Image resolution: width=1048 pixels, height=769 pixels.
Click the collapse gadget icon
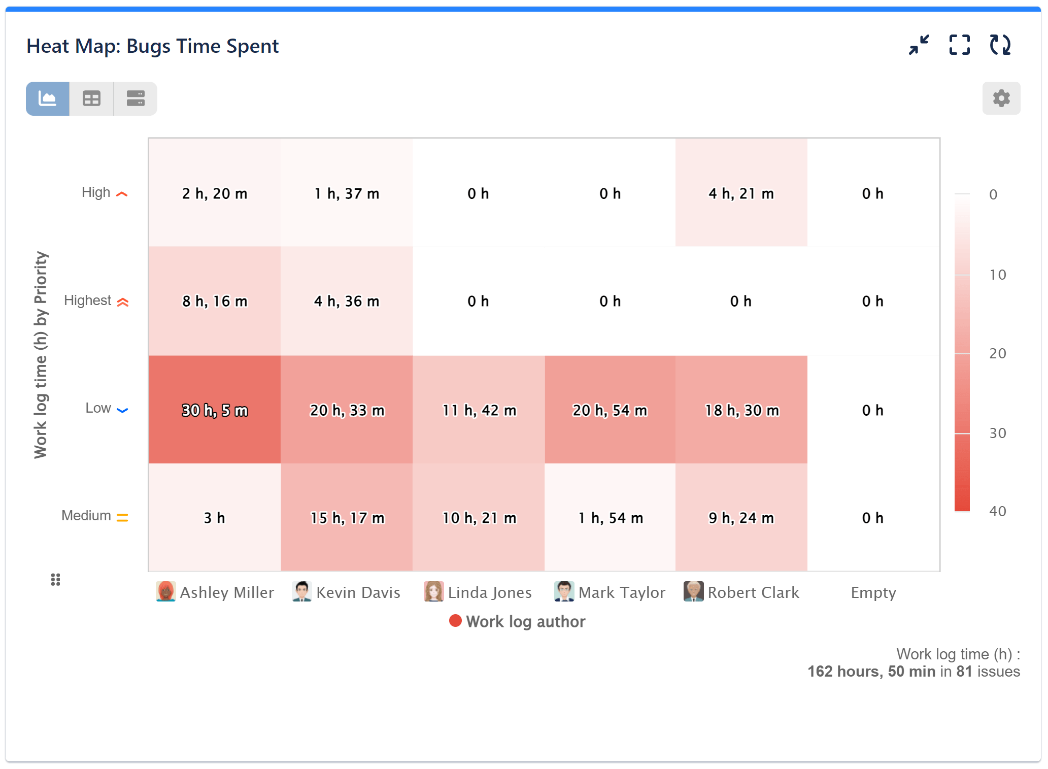coord(918,45)
